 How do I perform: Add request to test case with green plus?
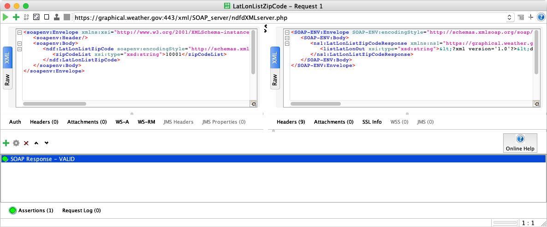pyautogui.click(x=16, y=17)
